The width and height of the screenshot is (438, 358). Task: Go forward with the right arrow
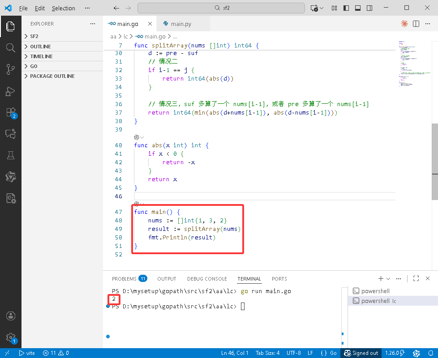pos(128,8)
